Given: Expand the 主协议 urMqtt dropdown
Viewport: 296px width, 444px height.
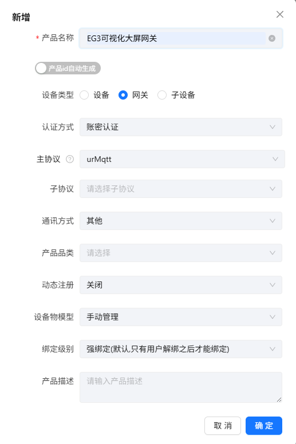Looking at the screenshot, I should tap(182, 159).
